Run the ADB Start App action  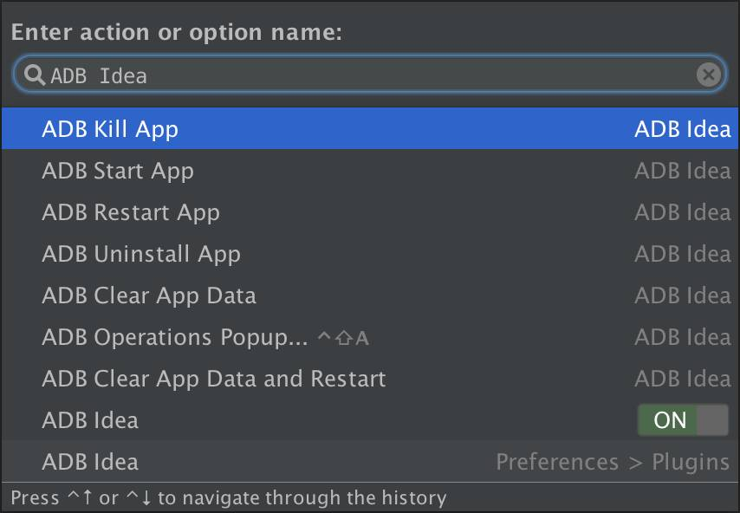point(118,171)
